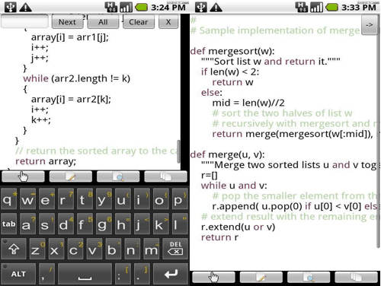Close the search bar with X

coord(168,22)
